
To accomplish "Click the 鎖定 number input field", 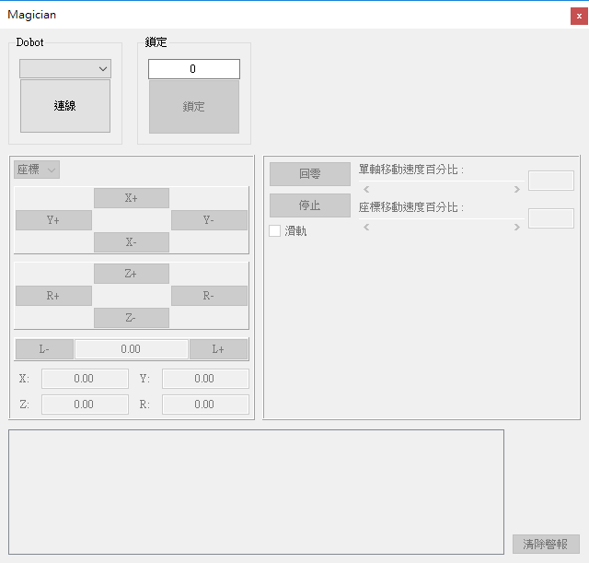I will (x=194, y=69).
